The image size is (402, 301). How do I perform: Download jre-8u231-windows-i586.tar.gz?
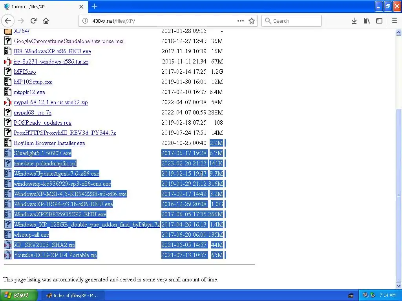(51, 62)
